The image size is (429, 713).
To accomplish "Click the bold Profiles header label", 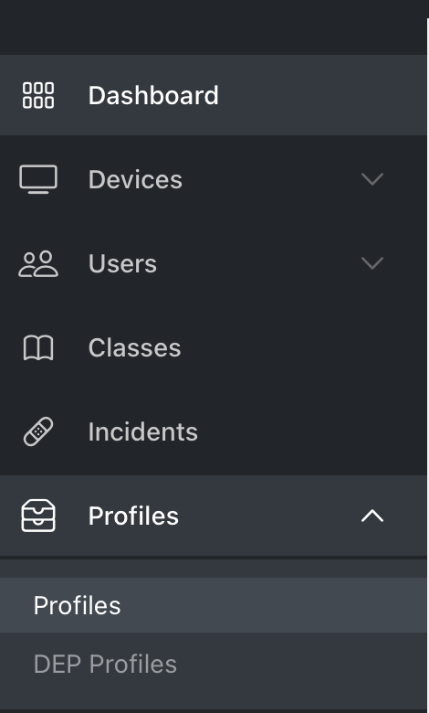I will (x=133, y=516).
